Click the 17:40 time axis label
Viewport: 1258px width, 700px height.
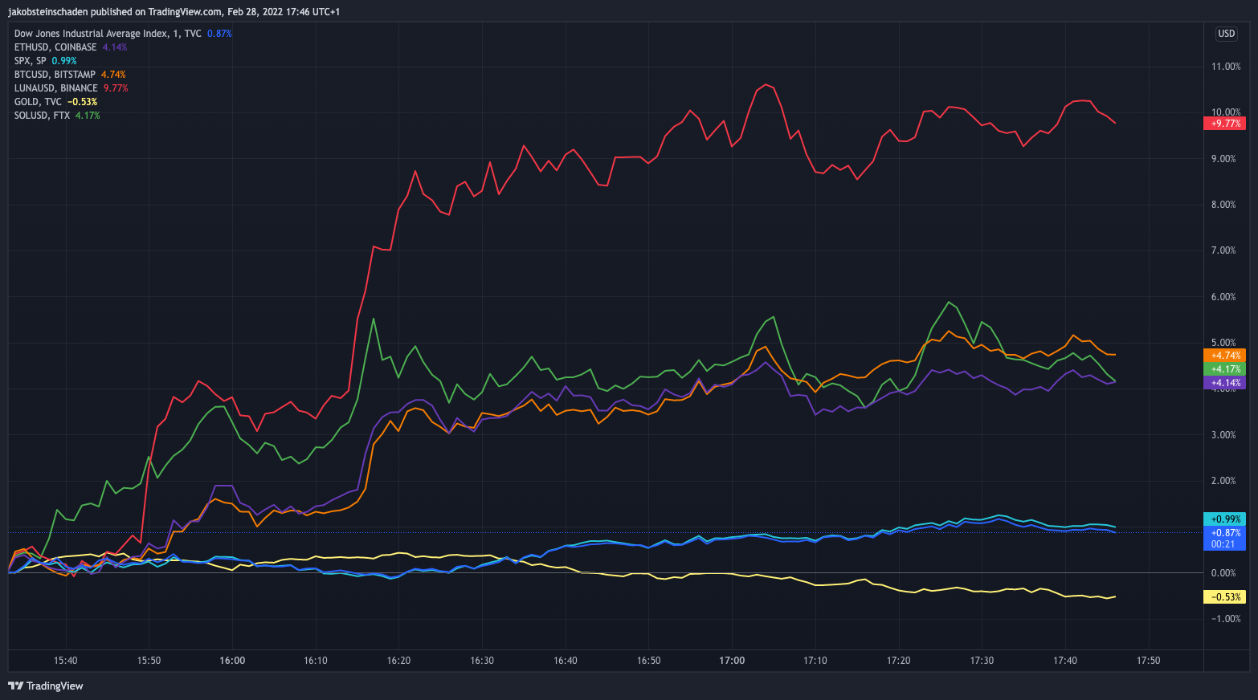1065,661
